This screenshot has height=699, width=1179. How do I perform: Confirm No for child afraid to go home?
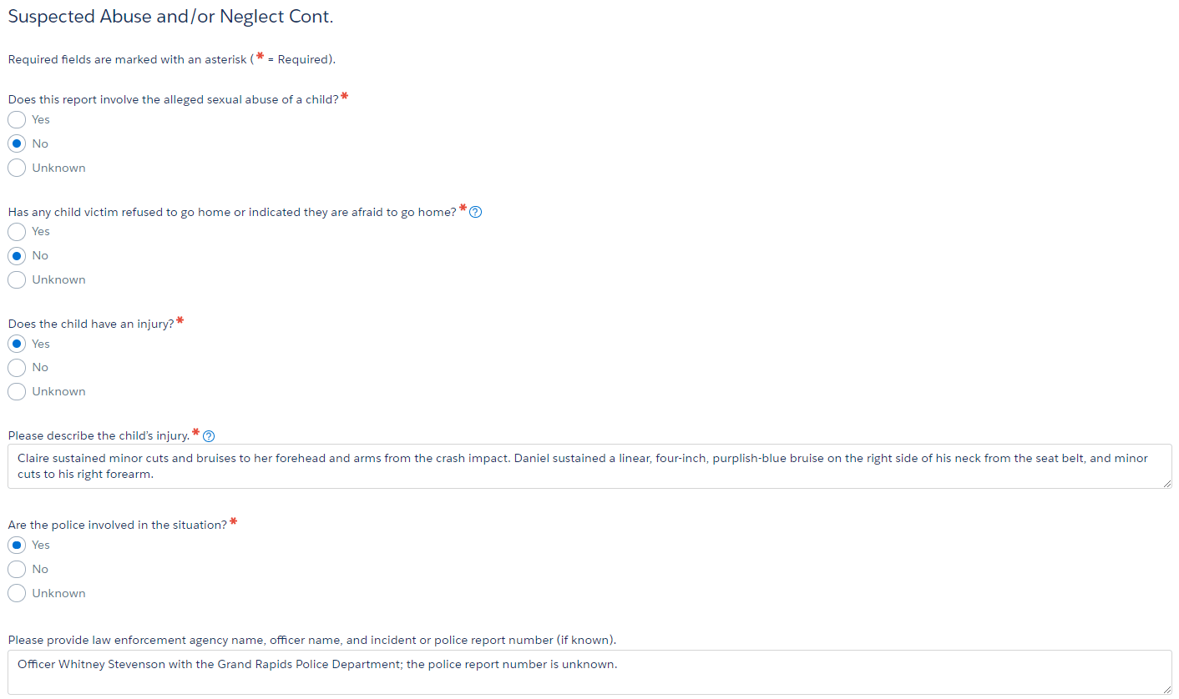click(16, 255)
